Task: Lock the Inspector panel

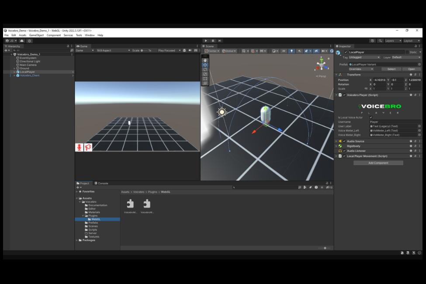Action: point(416,46)
